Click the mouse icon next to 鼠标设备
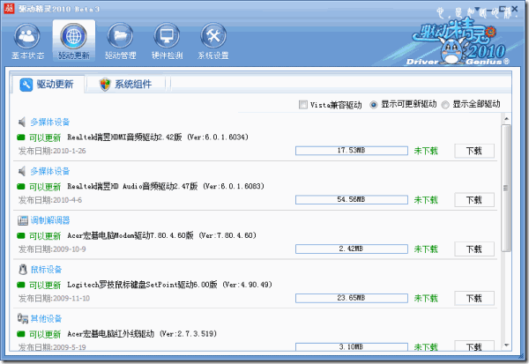529x364 pixels. tap(23, 270)
